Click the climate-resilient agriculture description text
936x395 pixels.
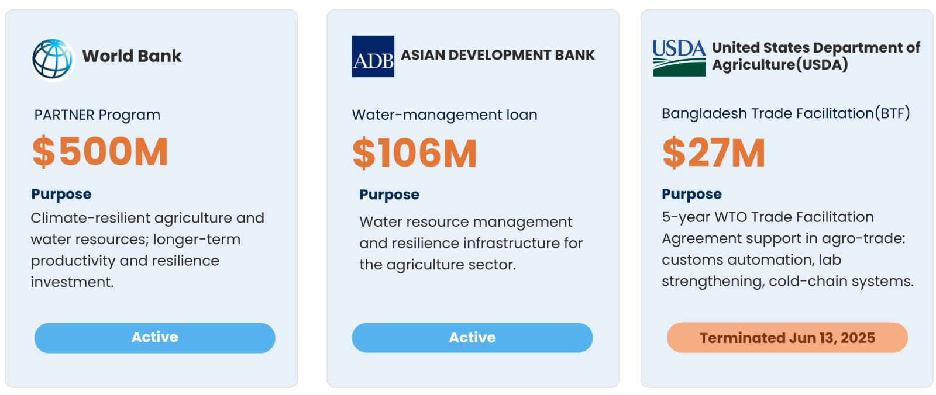(x=147, y=250)
